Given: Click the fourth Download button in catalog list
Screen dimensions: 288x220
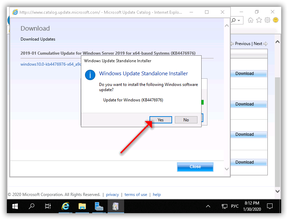Looking at the screenshot, I should pyautogui.click(x=248, y=162).
